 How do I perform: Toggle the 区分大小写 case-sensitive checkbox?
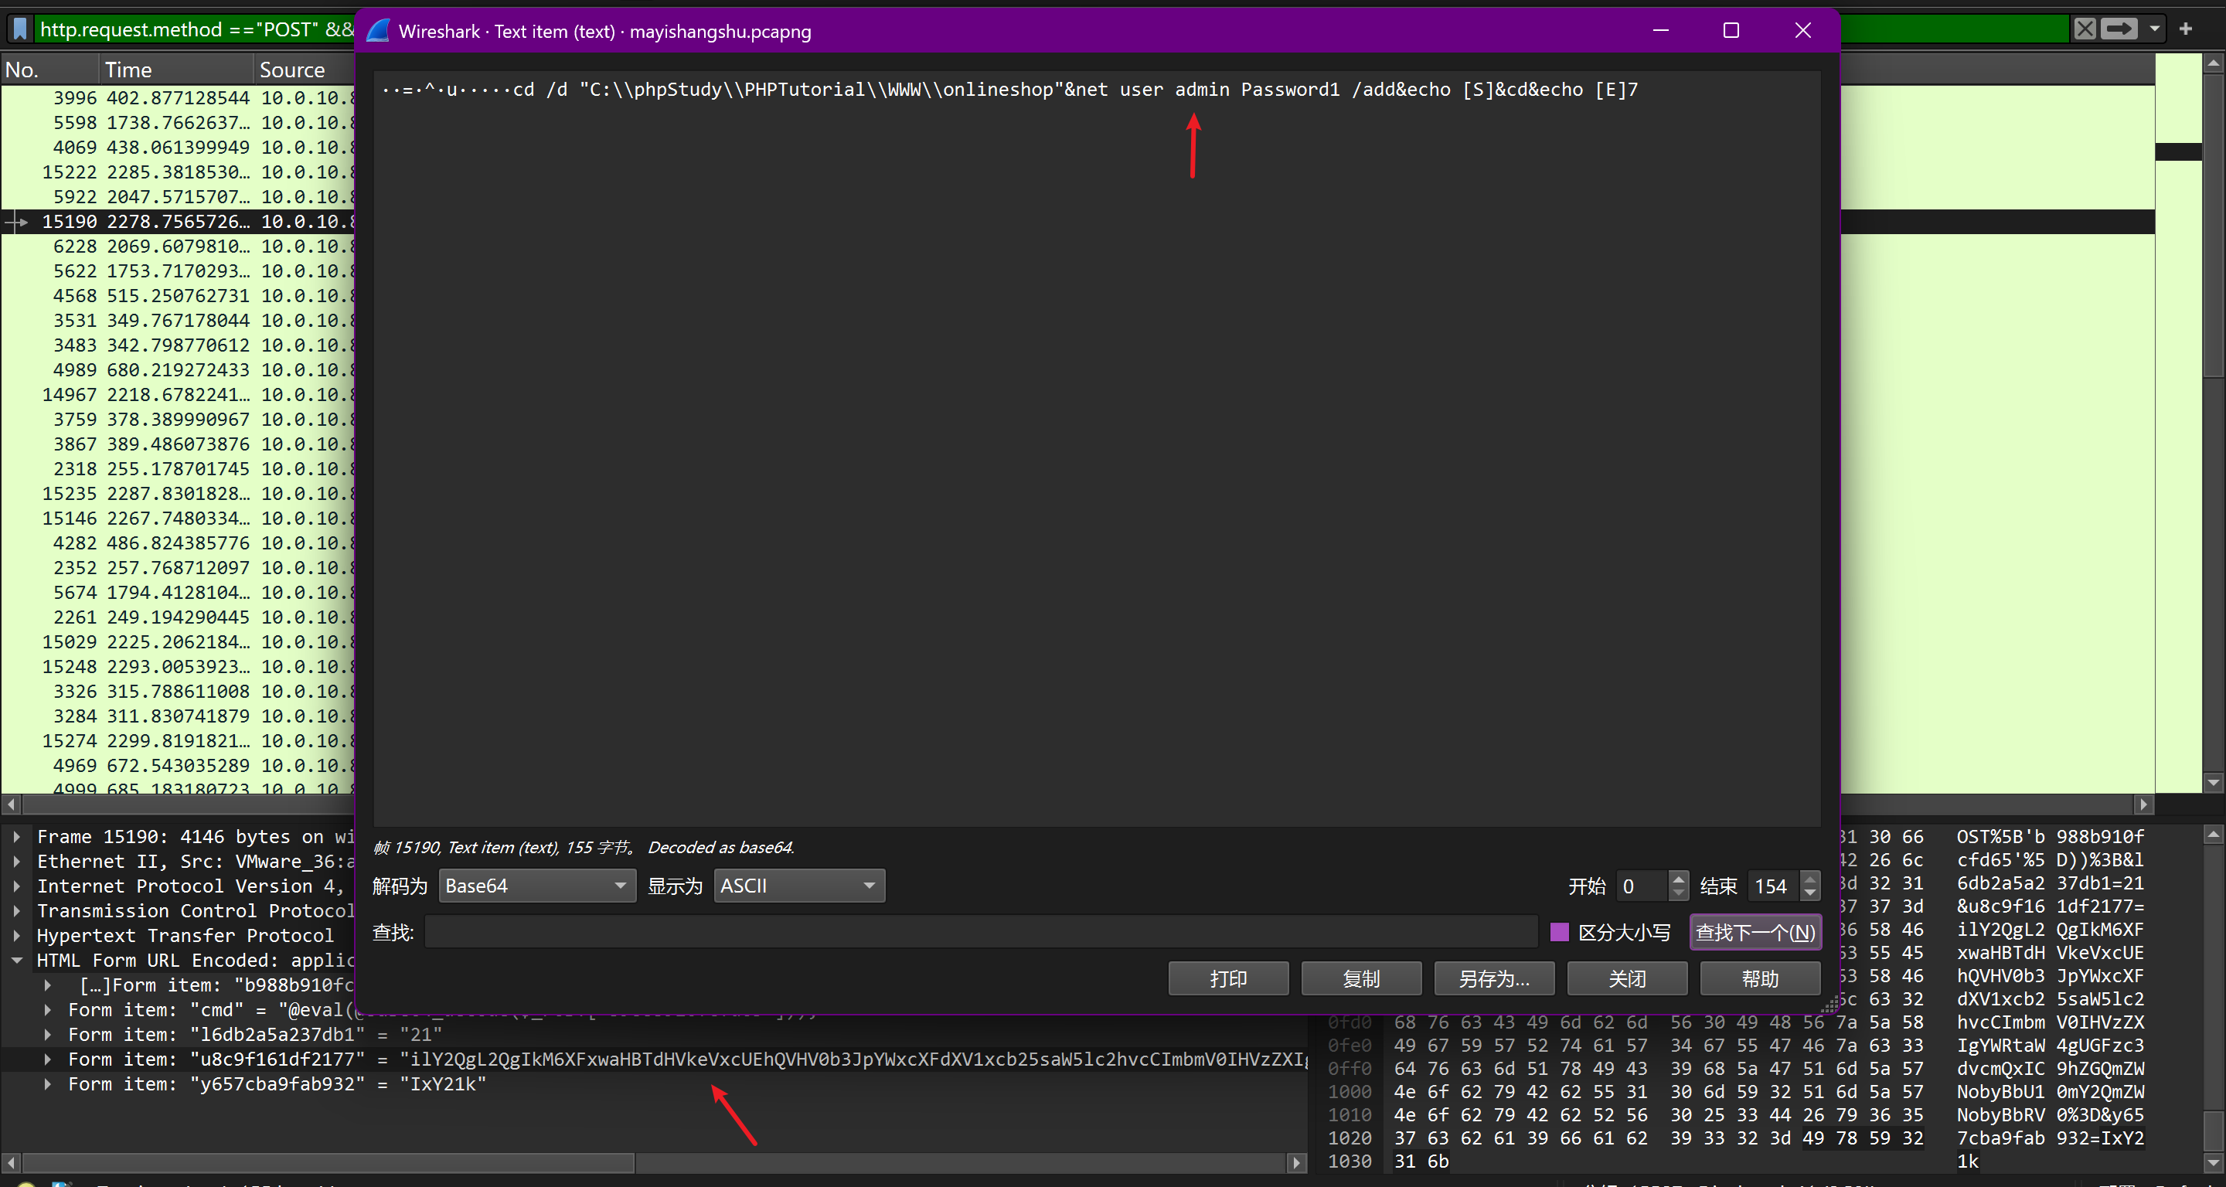[x=1559, y=932]
